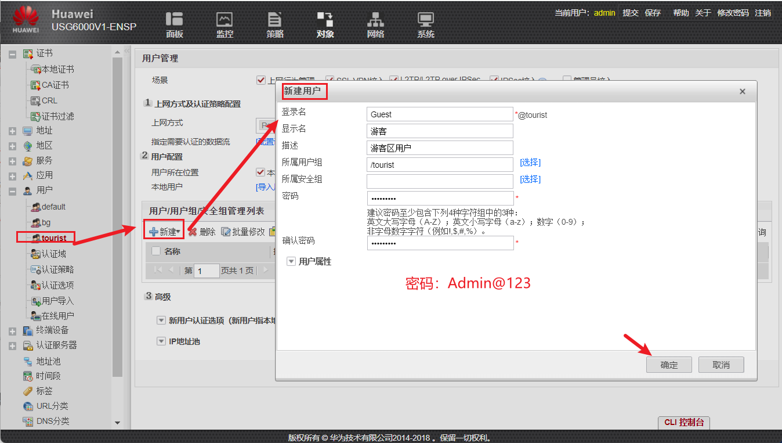
Task: Switch to the 面板 top tab
Action: point(175,26)
